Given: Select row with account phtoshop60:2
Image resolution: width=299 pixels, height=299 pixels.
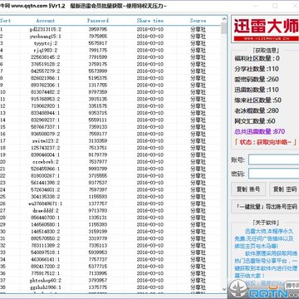Looking at the screenshot, I should point(110,280).
